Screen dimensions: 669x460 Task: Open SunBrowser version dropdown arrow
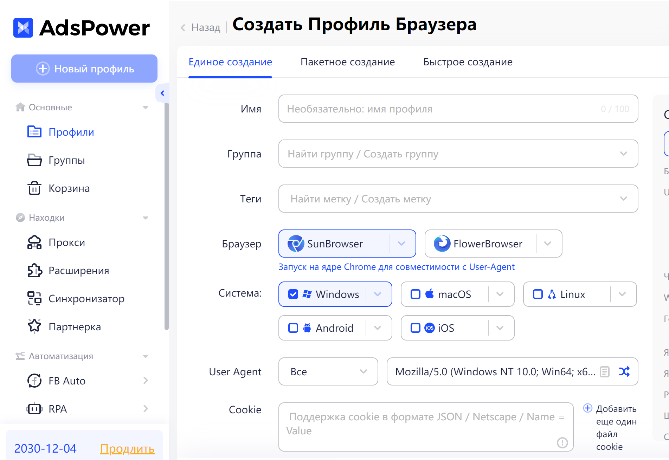point(401,244)
